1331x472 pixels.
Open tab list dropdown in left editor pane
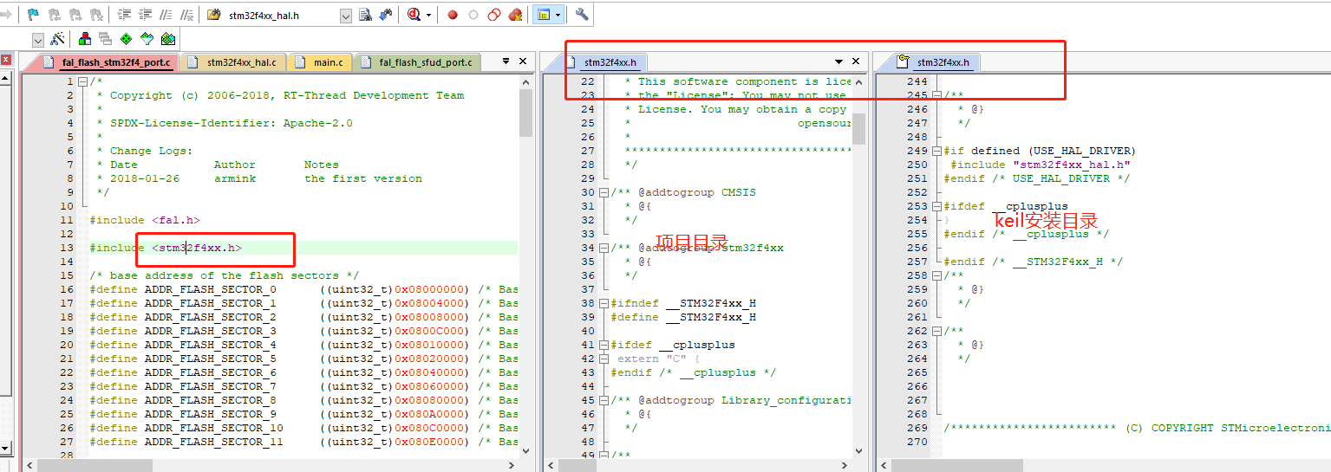pyautogui.click(x=506, y=62)
